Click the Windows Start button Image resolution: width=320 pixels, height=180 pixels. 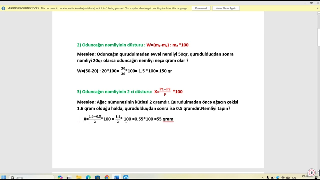tap(3, 177)
